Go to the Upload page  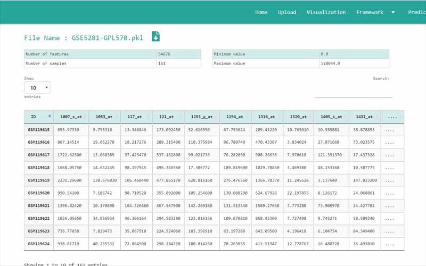click(x=287, y=12)
